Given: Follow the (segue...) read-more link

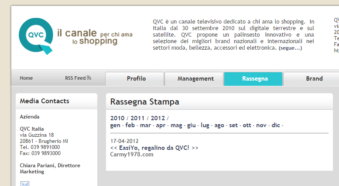Looking at the screenshot, I should coord(290,48).
